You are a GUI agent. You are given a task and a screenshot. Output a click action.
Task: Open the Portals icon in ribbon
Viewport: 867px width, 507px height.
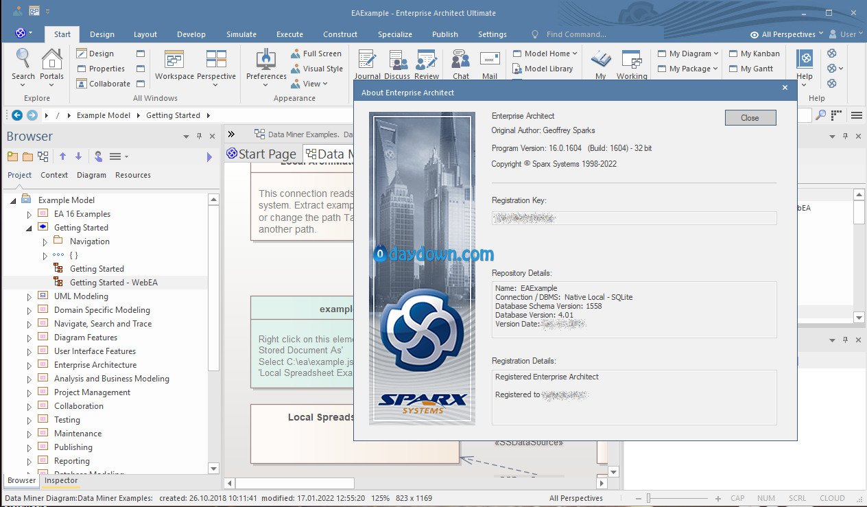[51, 60]
